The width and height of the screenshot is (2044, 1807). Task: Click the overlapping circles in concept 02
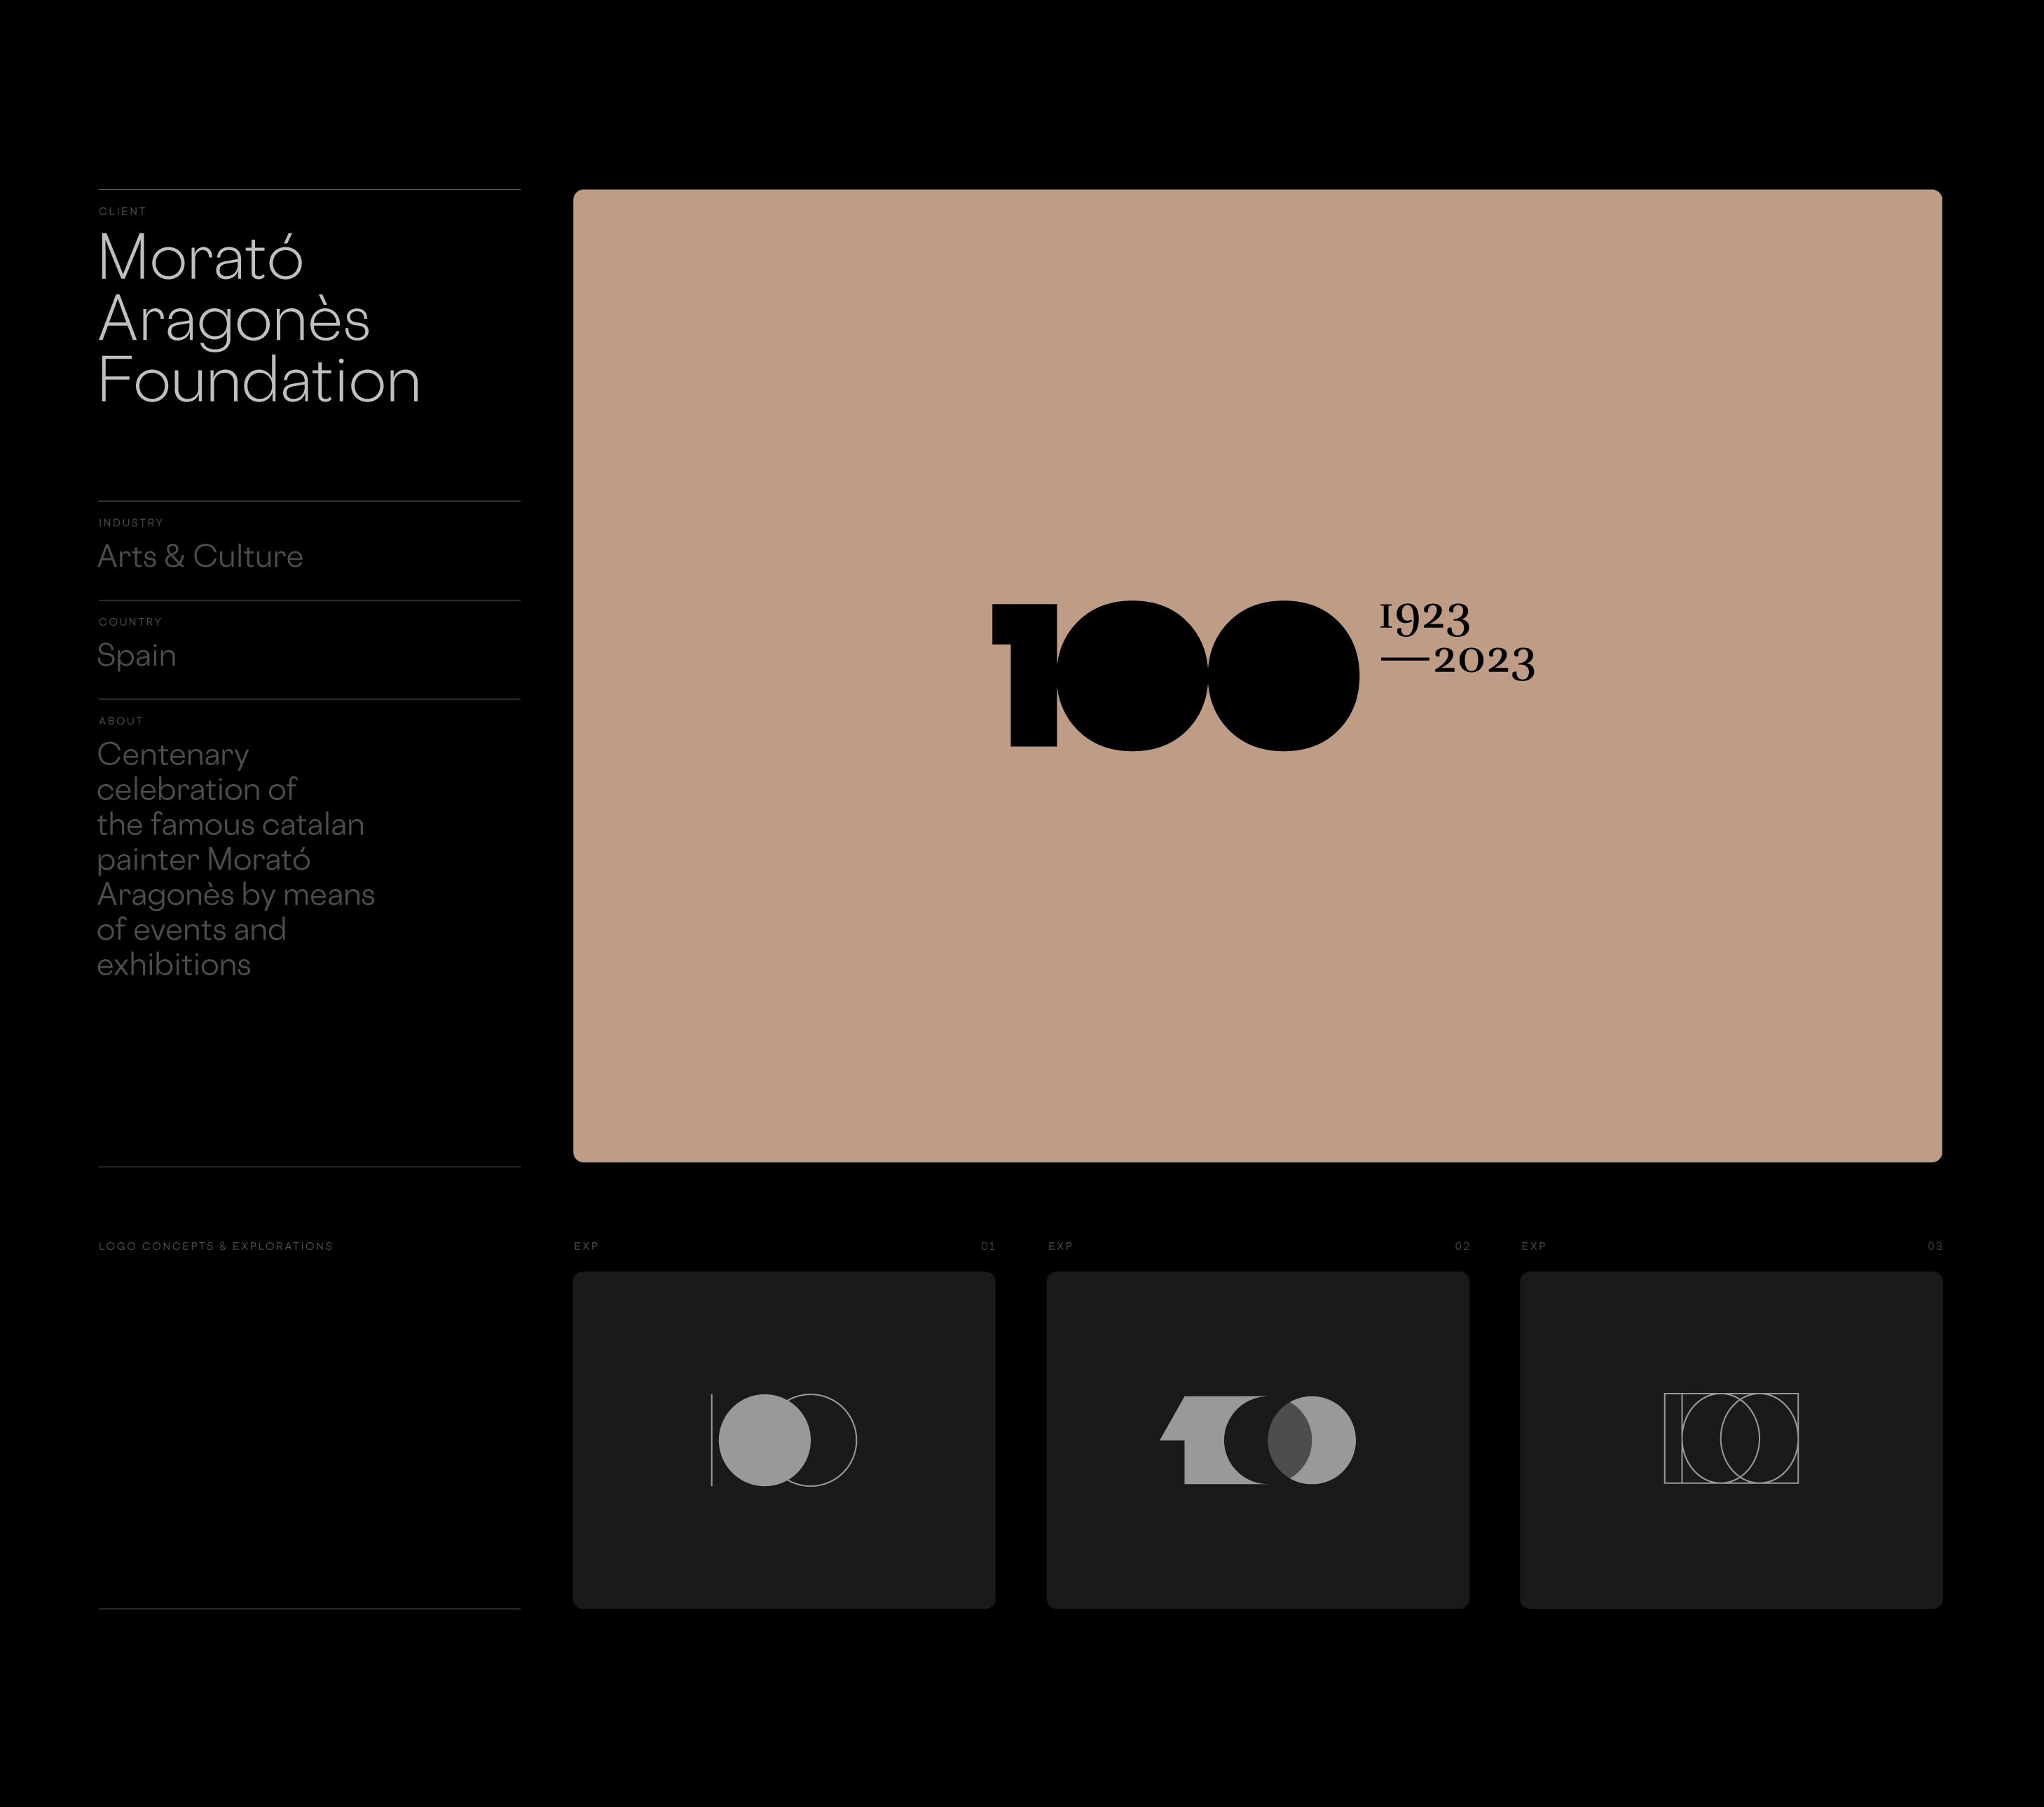click(x=1290, y=1440)
